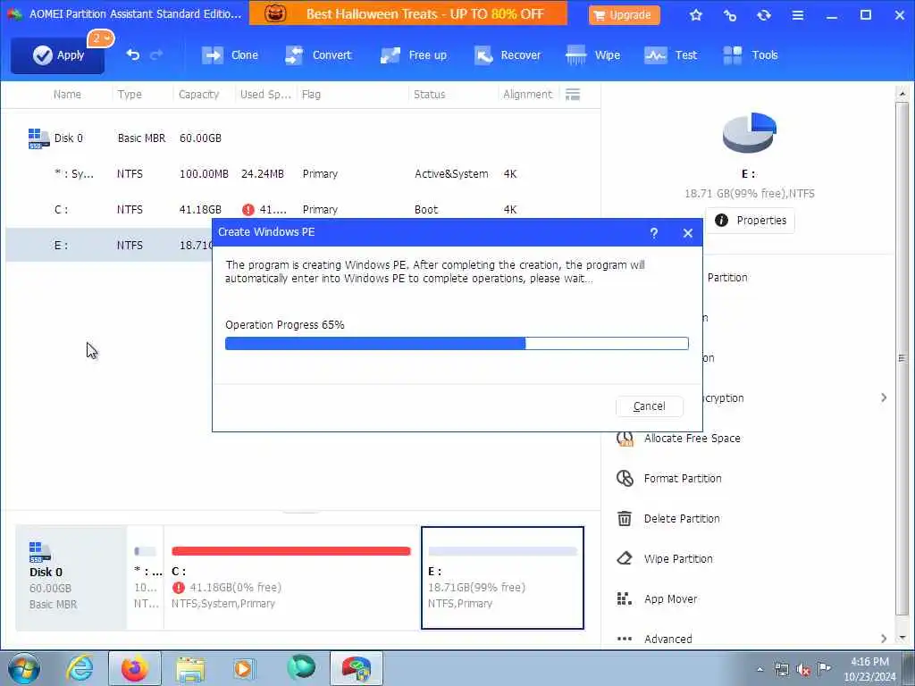Open Internet Explorer from taskbar
Image resolution: width=915 pixels, height=686 pixels.
pyautogui.click(x=80, y=668)
